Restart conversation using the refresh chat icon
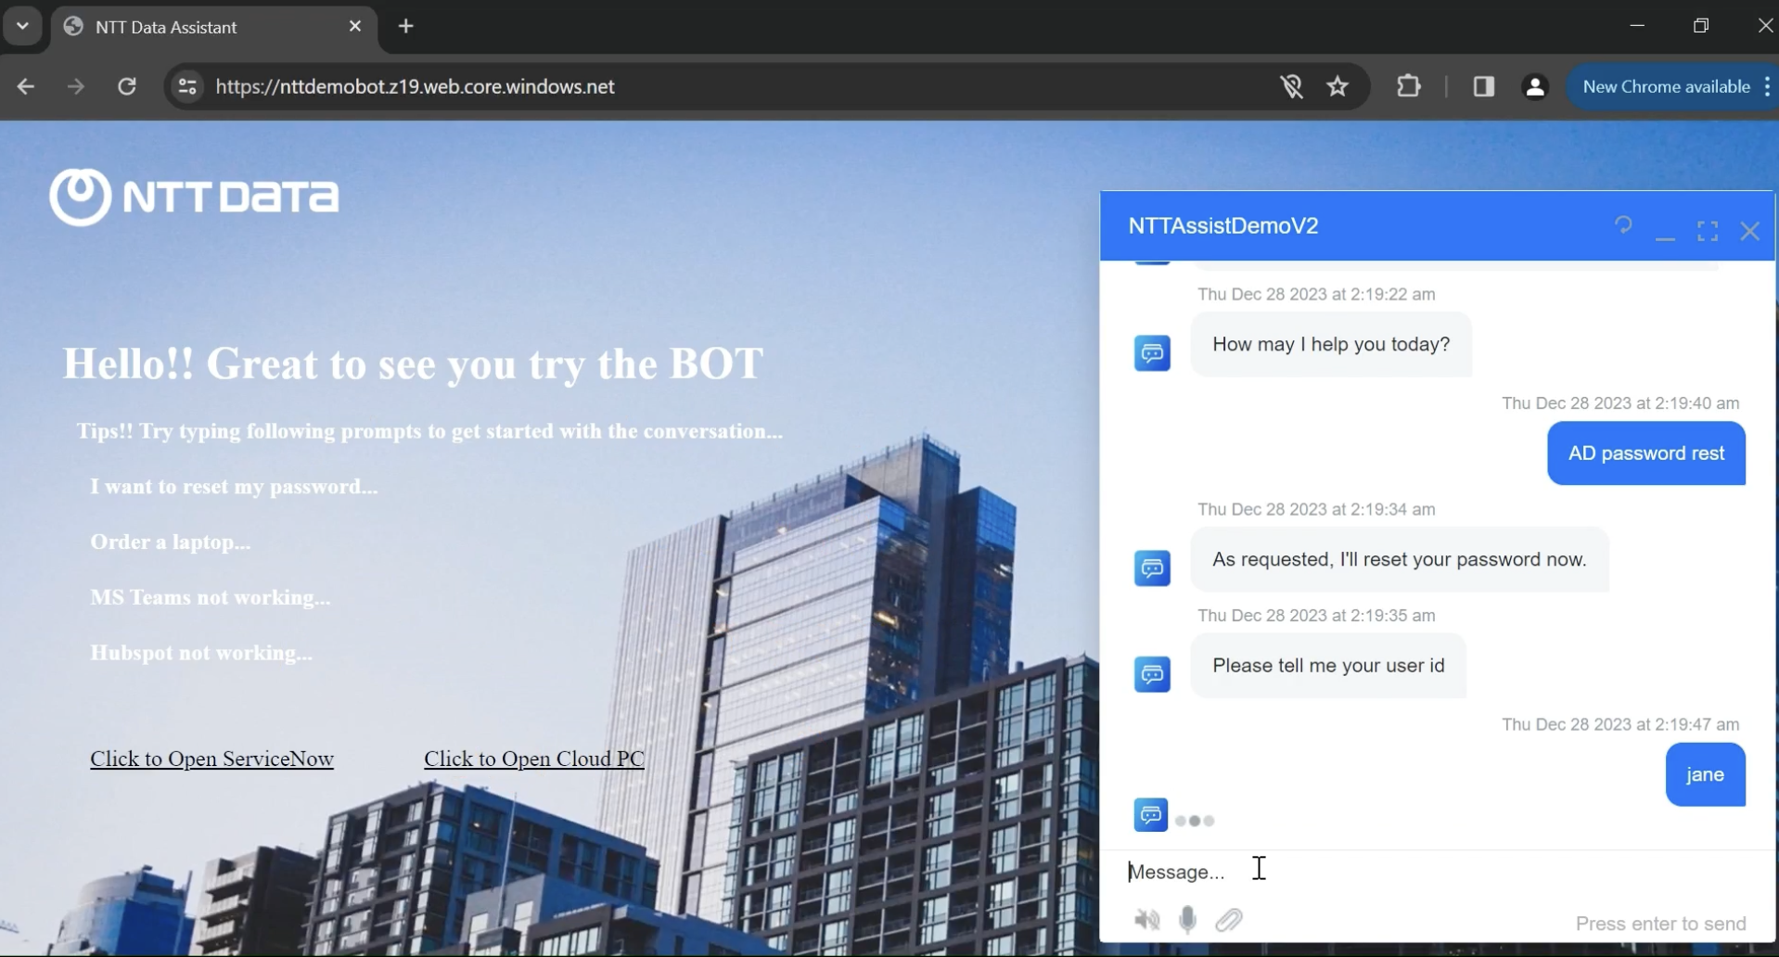Image resolution: width=1779 pixels, height=957 pixels. point(1622,225)
